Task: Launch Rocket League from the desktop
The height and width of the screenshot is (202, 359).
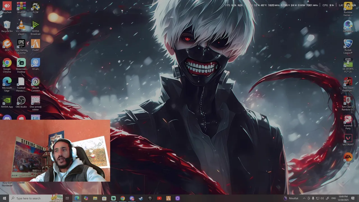Action: (348, 47)
